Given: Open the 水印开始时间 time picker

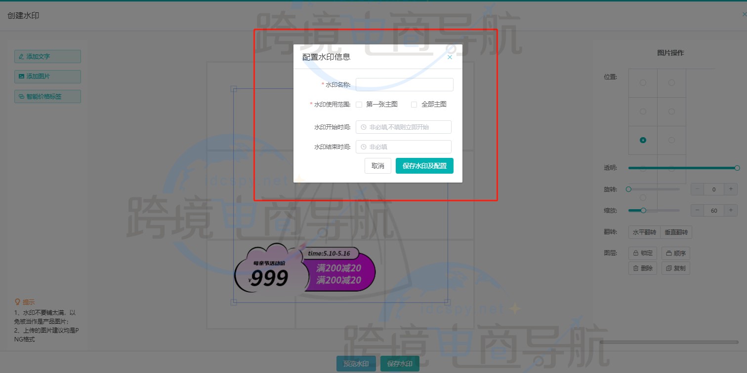Looking at the screenshot, I should (x=403, y=127).
